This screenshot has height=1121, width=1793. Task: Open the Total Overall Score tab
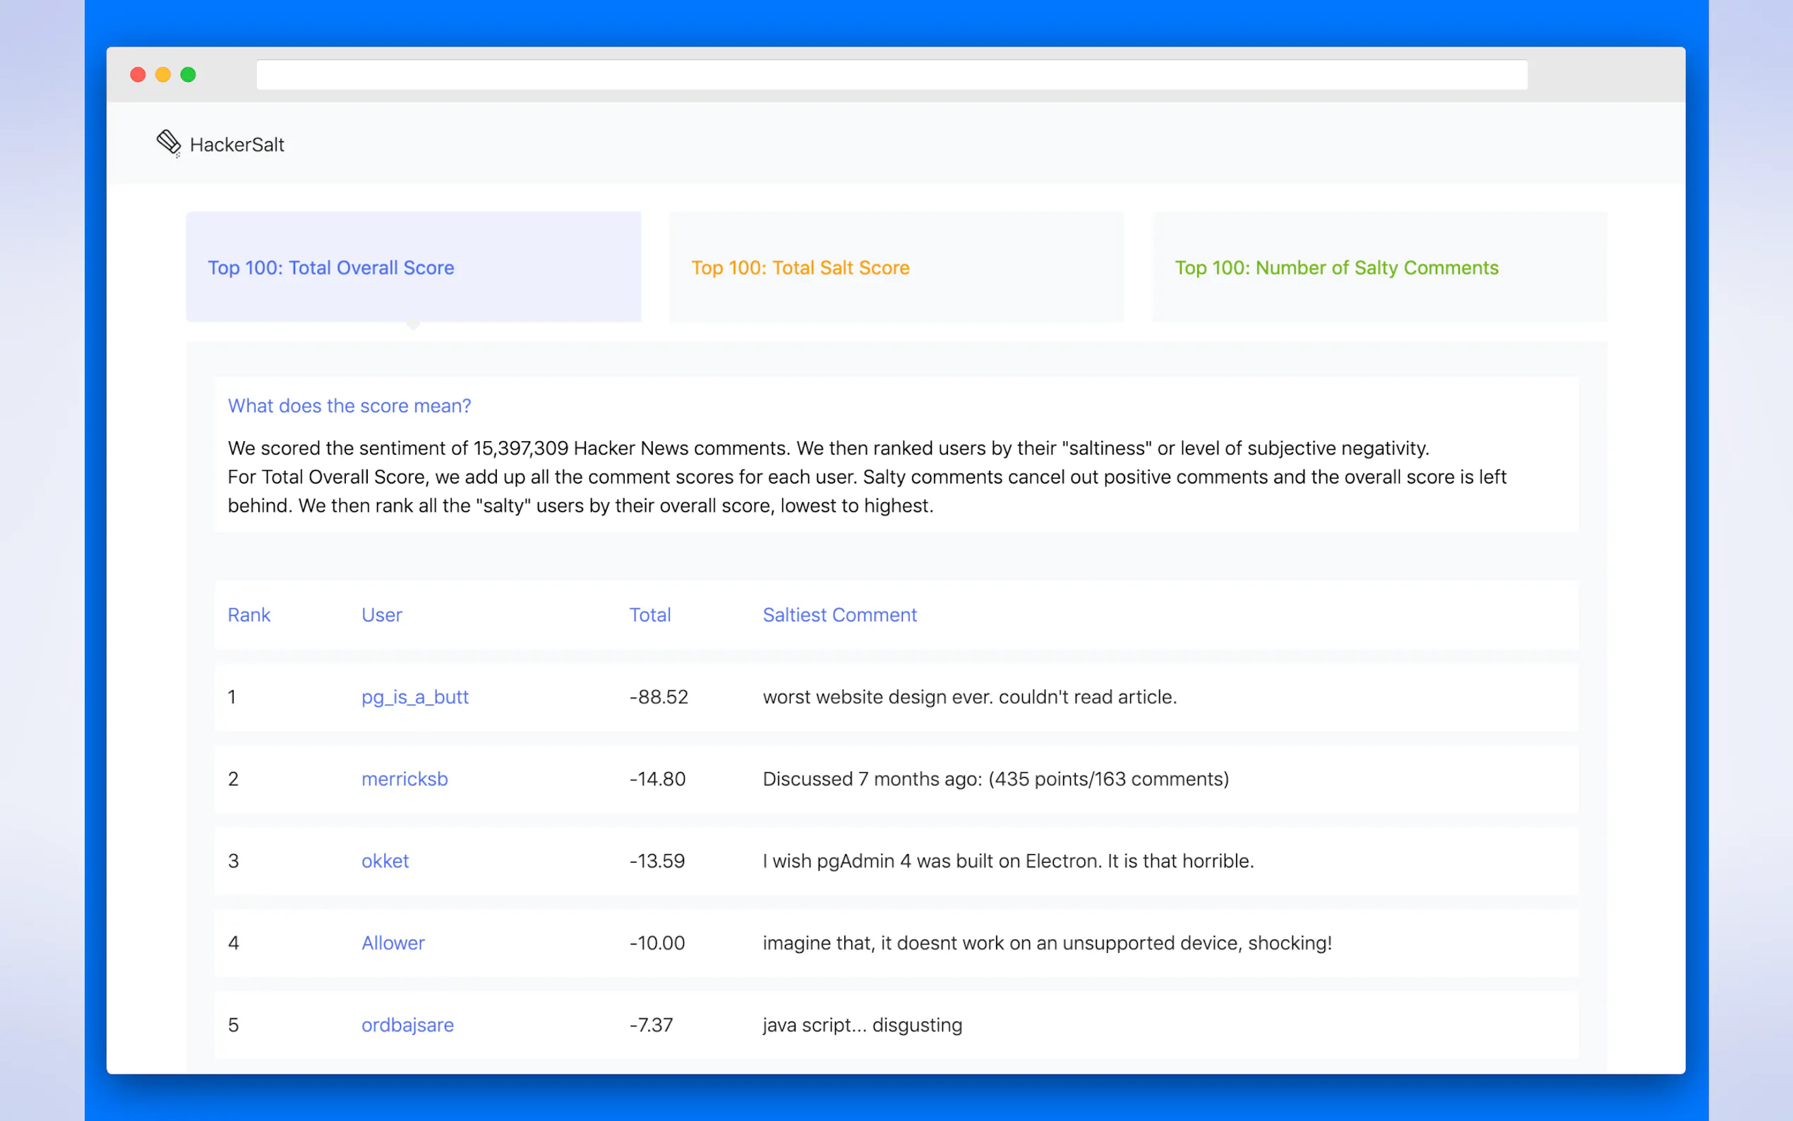330,268
